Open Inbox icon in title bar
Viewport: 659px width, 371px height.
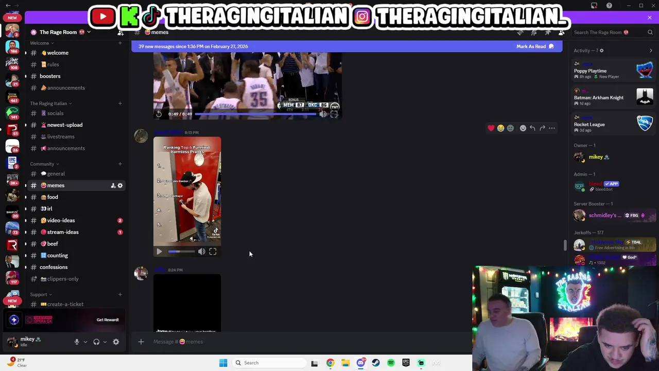[594, 6]
